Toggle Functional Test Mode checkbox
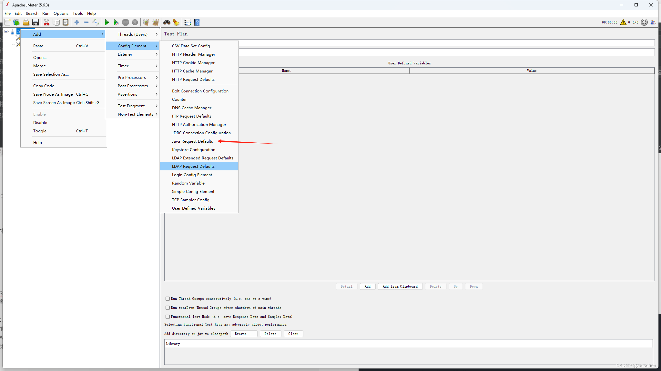 (x=168, y=317)
